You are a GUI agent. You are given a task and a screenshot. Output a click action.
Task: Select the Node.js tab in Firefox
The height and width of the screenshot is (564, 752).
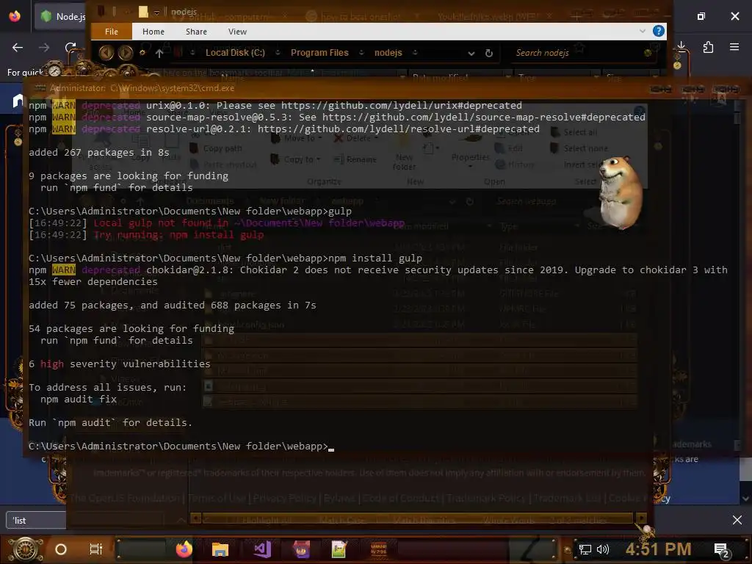[x=60, y=16]
